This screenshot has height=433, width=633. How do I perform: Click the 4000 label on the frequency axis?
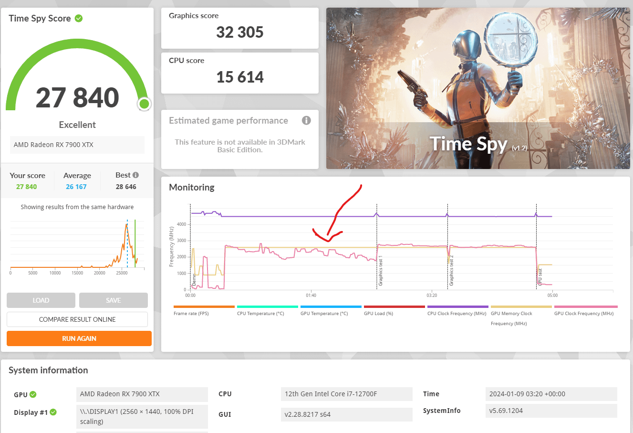click(x=182, y=224)
